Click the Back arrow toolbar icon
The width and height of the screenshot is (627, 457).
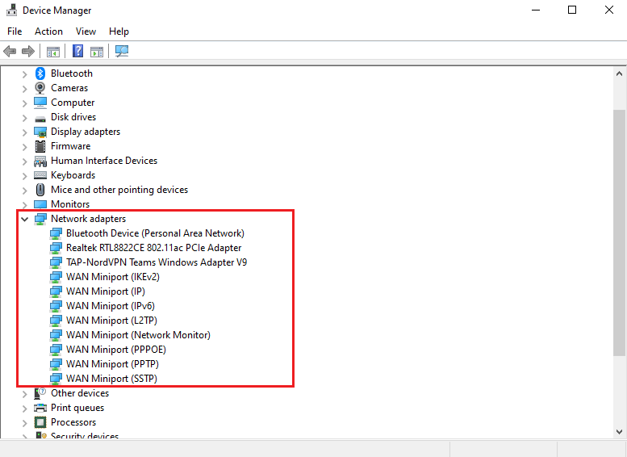(x=10, y=51)
